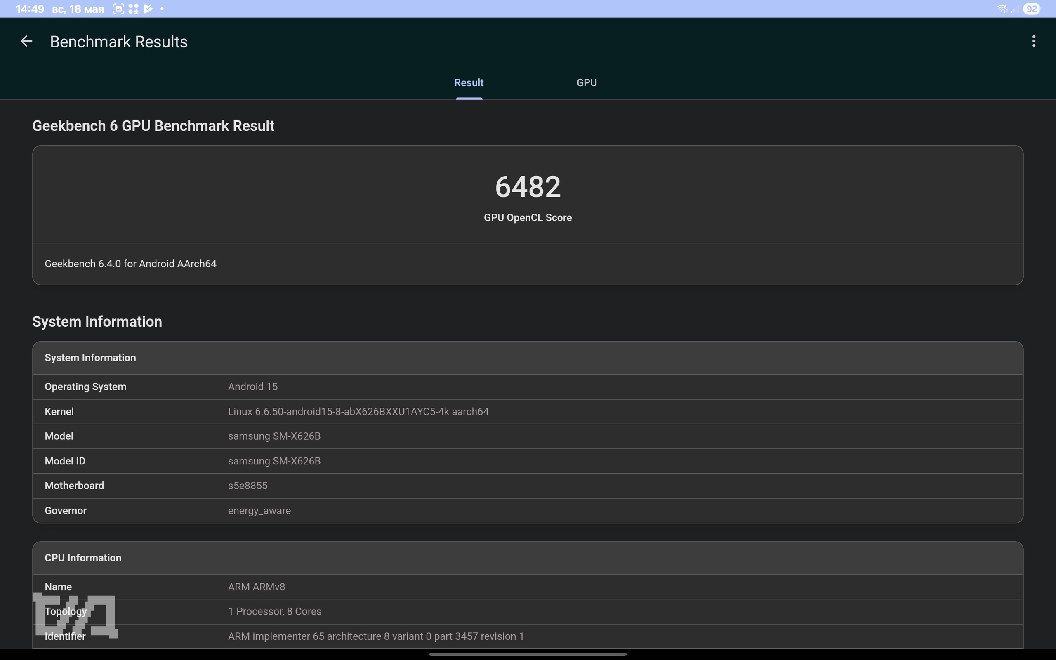
Task: Switch to the GPU tab
Action: pyautogui.click(x=587, y=82)
